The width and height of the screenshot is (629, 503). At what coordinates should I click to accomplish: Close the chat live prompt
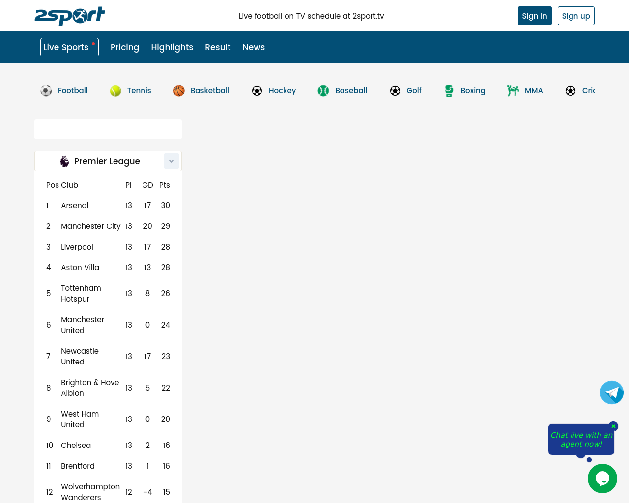point(613,426)
